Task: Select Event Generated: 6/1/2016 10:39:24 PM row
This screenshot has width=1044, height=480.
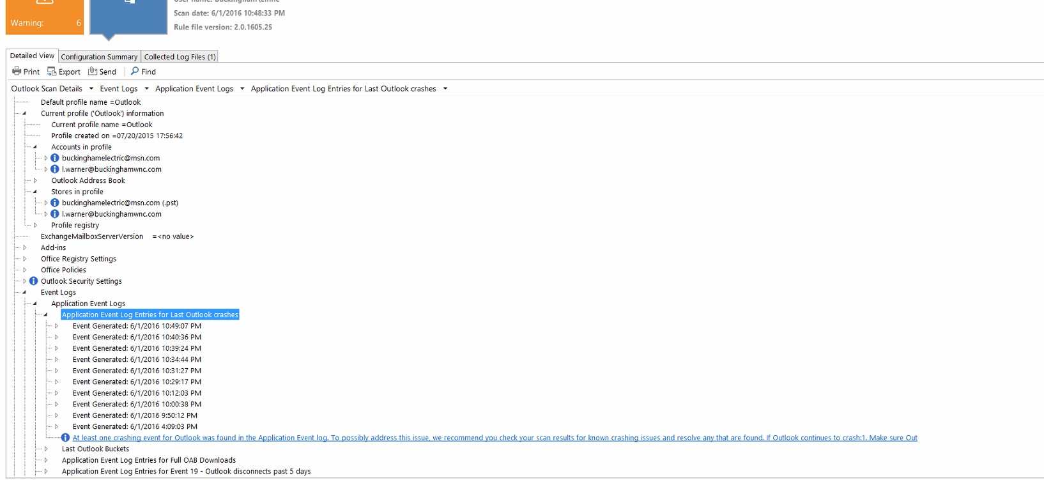Action: (x=137, y=348)
